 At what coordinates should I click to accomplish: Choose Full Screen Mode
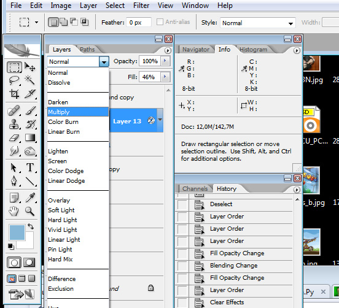(31, 279)
